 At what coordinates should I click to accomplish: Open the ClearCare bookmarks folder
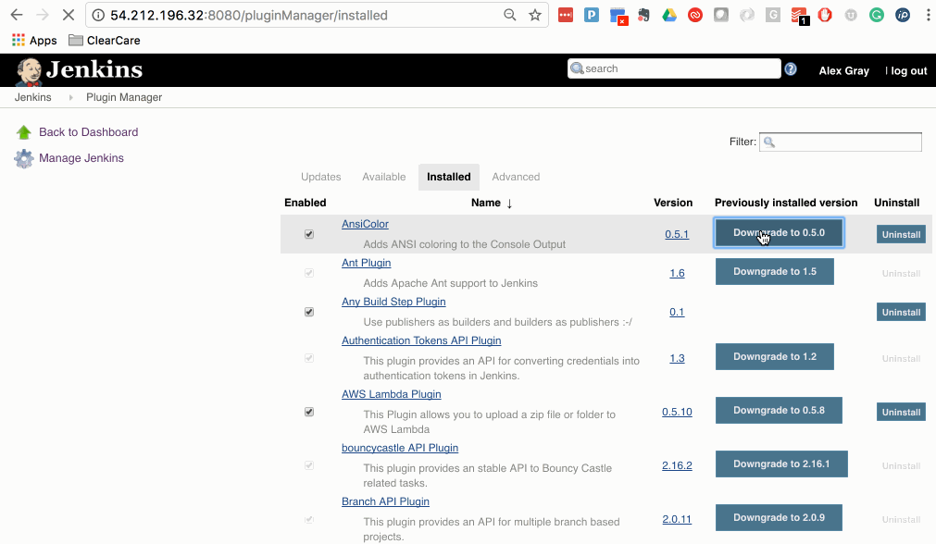[105, 40]
